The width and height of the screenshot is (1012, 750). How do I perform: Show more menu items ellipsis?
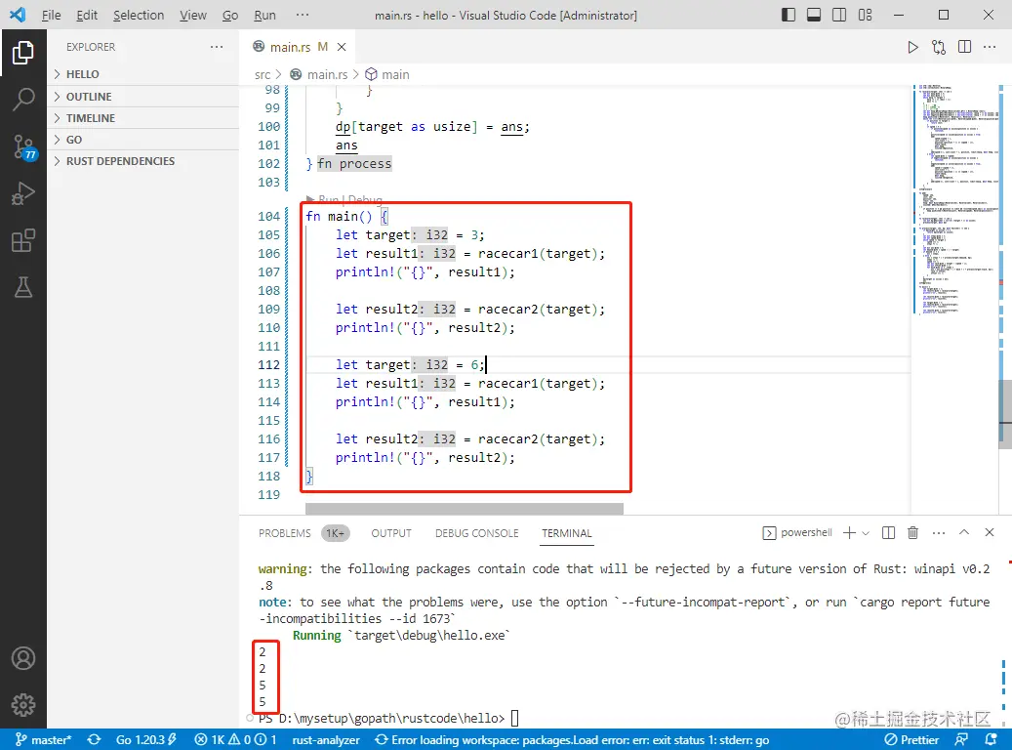coord(303,15)
